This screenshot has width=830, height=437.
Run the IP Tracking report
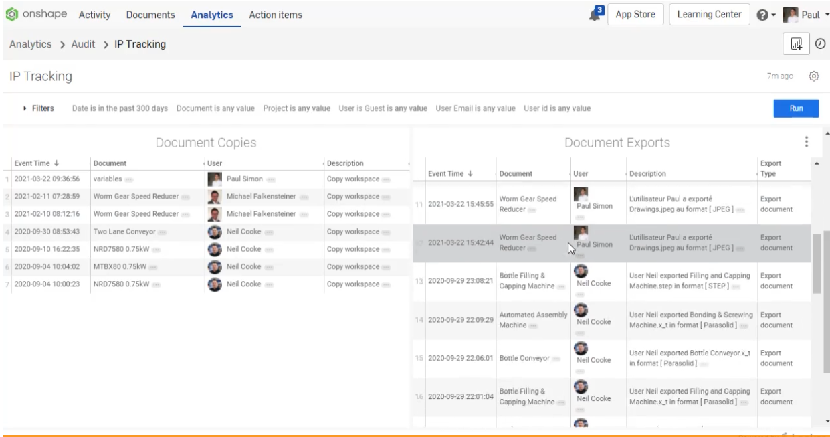point(796,108)
